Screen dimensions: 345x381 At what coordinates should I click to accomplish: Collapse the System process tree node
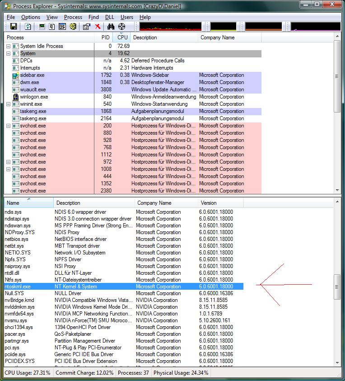8,53
